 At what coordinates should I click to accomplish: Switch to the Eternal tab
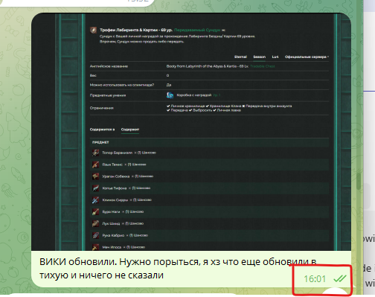click(x=240, y=57)
